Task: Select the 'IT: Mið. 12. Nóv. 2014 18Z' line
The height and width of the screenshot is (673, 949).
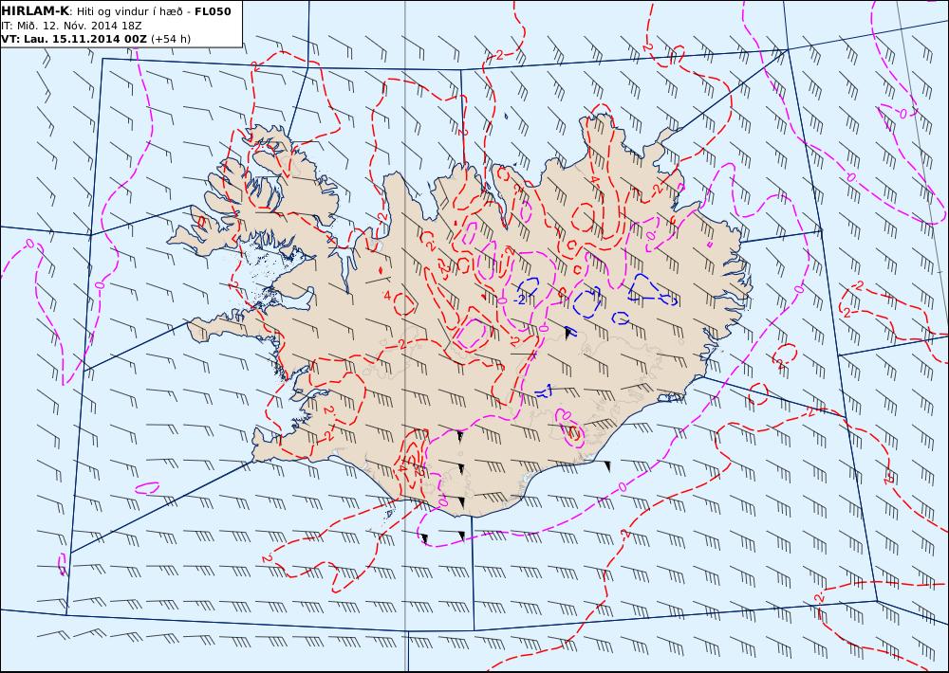Action: (x=71, y=26)
